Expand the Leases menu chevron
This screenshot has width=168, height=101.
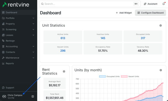point(34,35)
